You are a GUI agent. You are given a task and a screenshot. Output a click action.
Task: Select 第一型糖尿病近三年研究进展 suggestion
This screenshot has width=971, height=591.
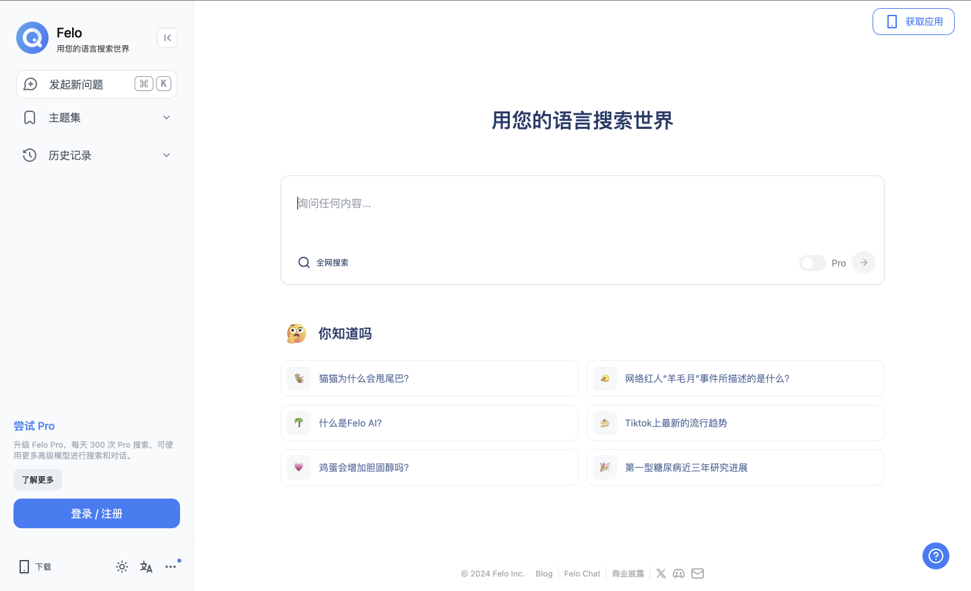pyautogui.click(x=736, y=468)
